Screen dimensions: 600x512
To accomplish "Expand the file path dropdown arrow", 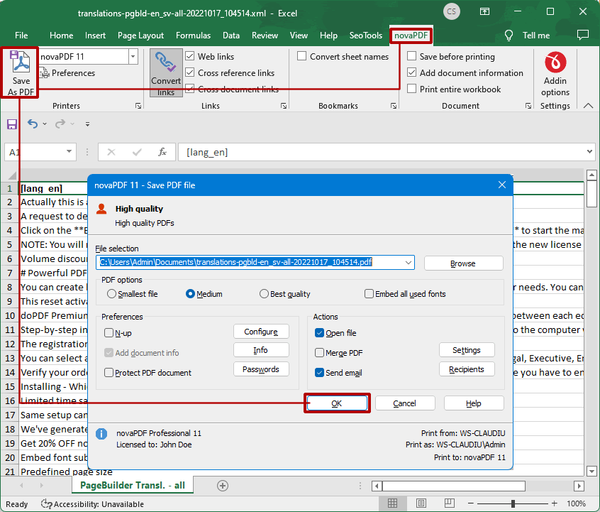I will point(409,263).
